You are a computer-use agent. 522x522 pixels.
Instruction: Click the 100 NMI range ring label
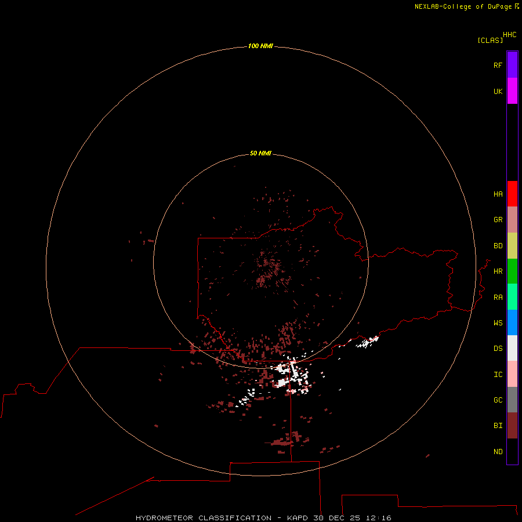(260, 46)
